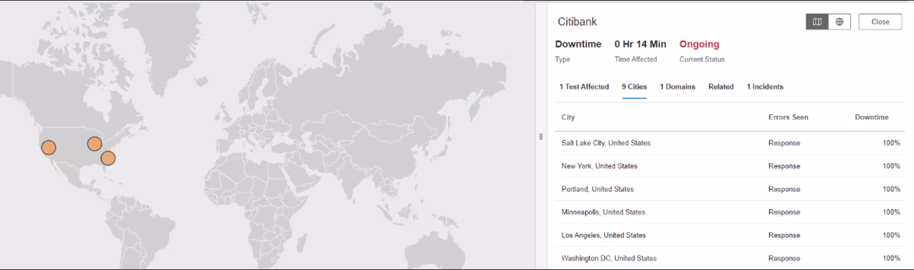Click Response error for Salt Lake City
The image size is (914, 270).
[784, 143]
